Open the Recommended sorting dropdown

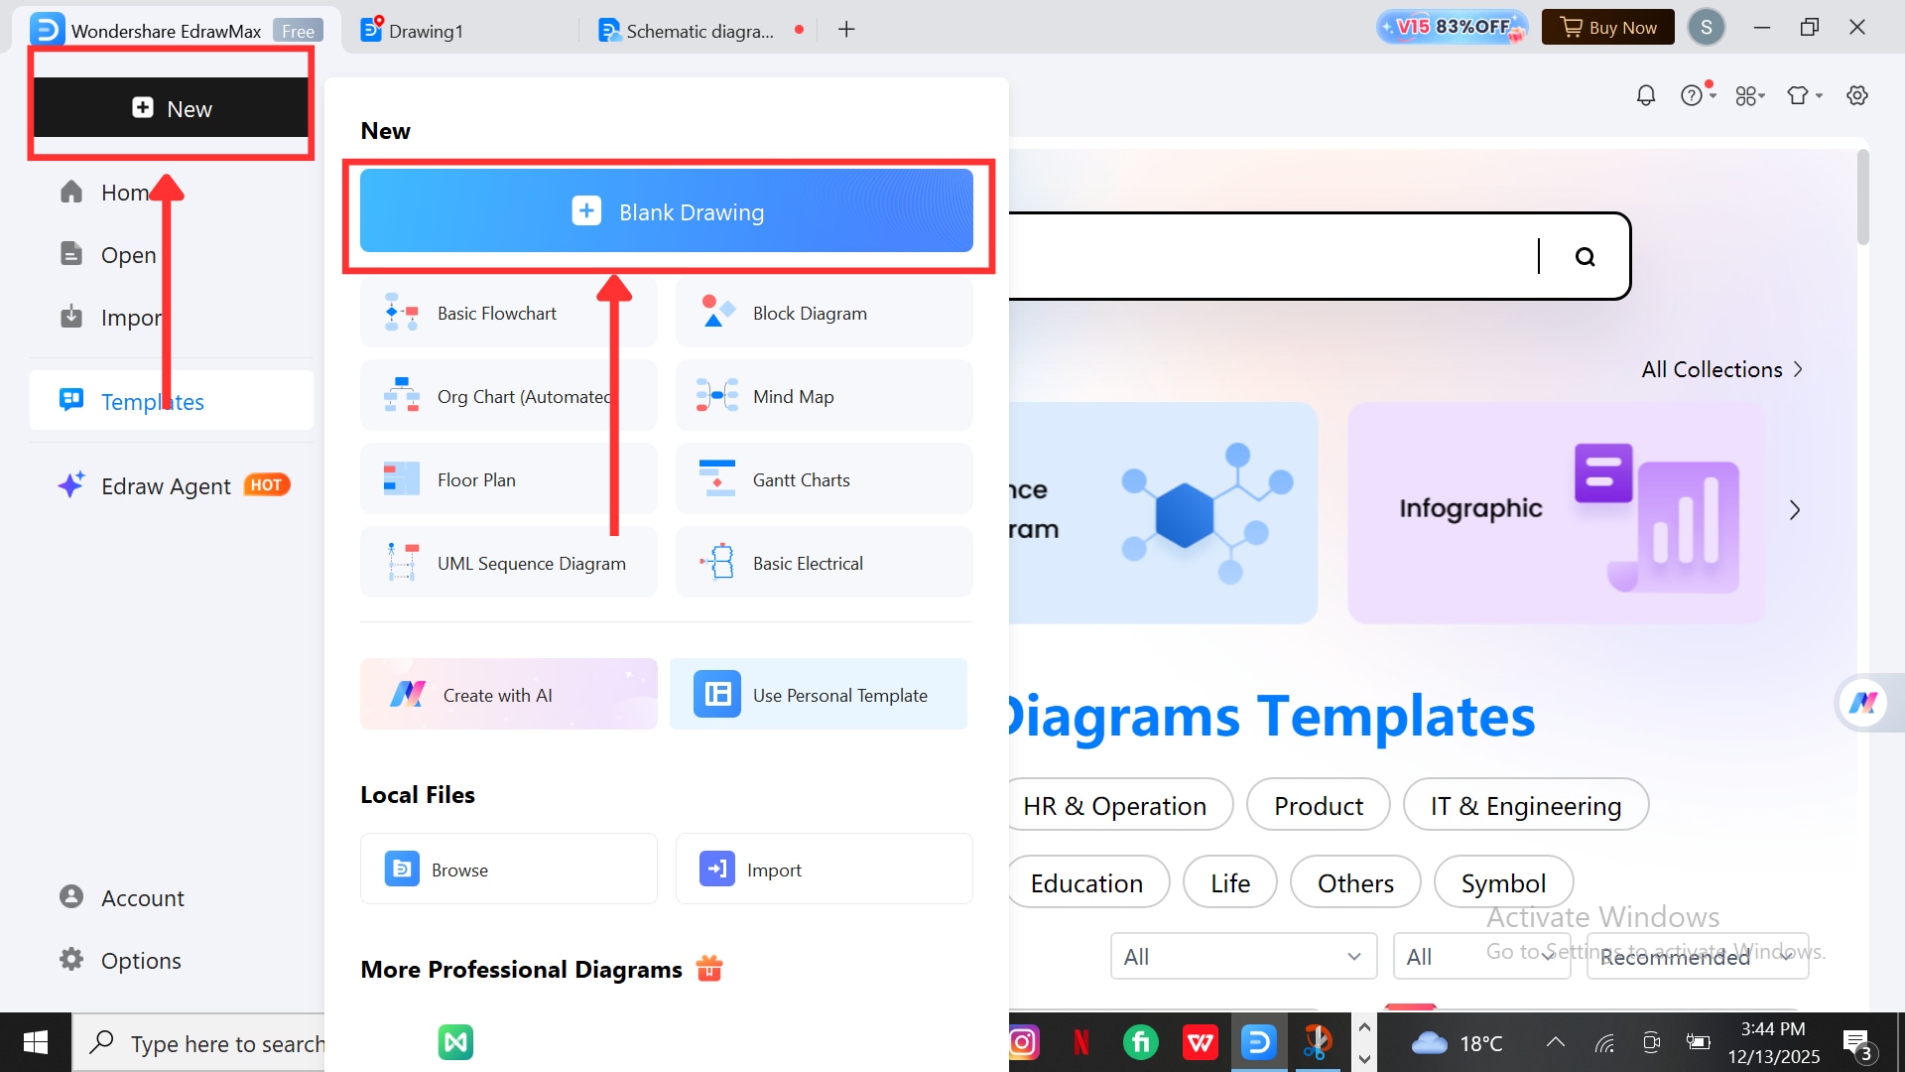click(x=1697, y=956)
